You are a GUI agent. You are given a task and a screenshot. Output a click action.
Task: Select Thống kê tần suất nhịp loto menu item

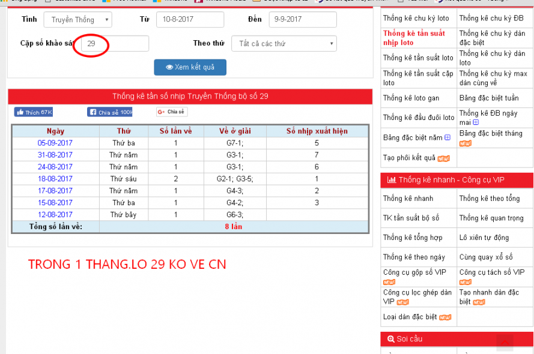tap(414, 38)
